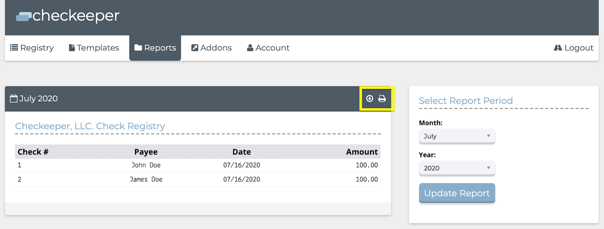This screenshot has width=604, height=229.
Task: Click the Registry list icon
Action: coord(14,48)
